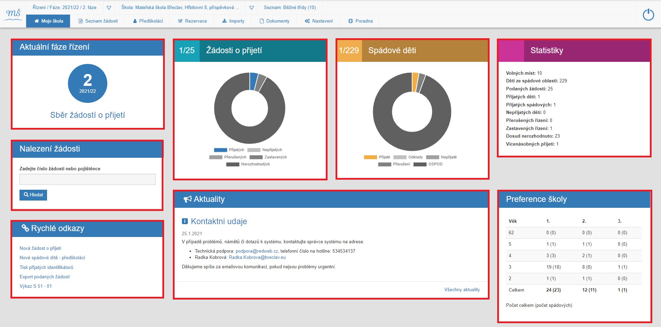Open the Moje škola tab
The width and height of the screenshot is (661, 327).
click(48, 21)
